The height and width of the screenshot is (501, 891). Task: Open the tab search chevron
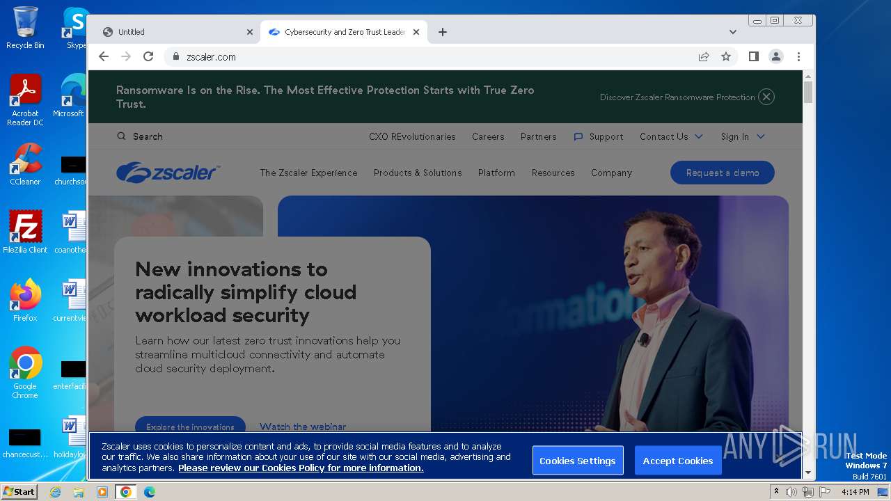[x=732, y=32]
